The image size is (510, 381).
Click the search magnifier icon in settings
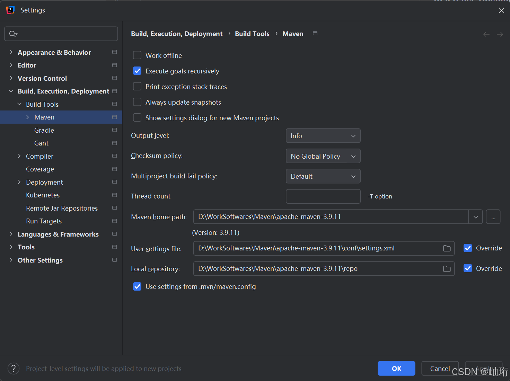tap(13, 34)
